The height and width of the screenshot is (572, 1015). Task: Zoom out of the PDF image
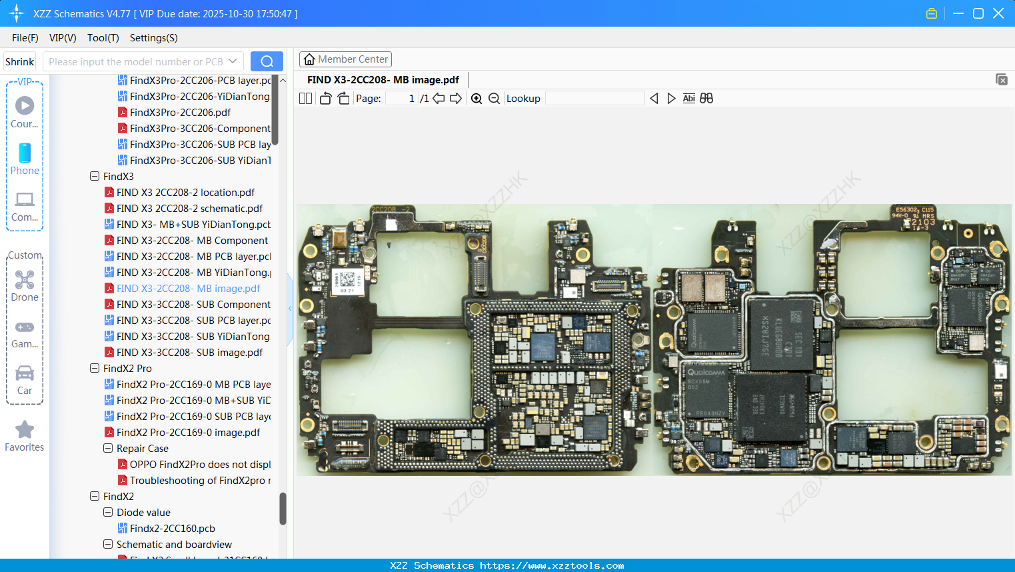click(494, 99)
